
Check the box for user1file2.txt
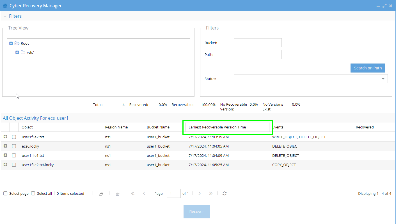click(x=14, y=137)
